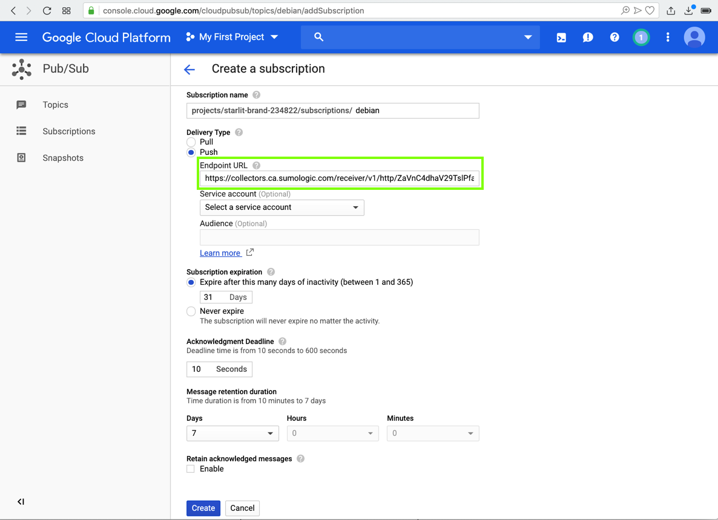
Task: Click the Acknowledgment Deadline seconds field
Action: (200, 369)
